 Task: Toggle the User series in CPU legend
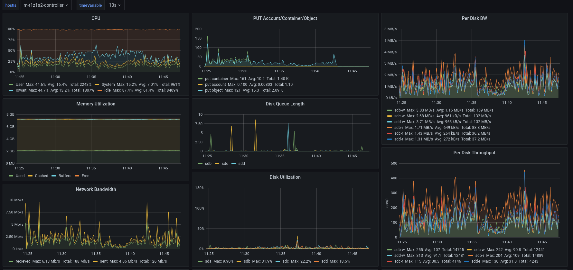click(20, 85)
